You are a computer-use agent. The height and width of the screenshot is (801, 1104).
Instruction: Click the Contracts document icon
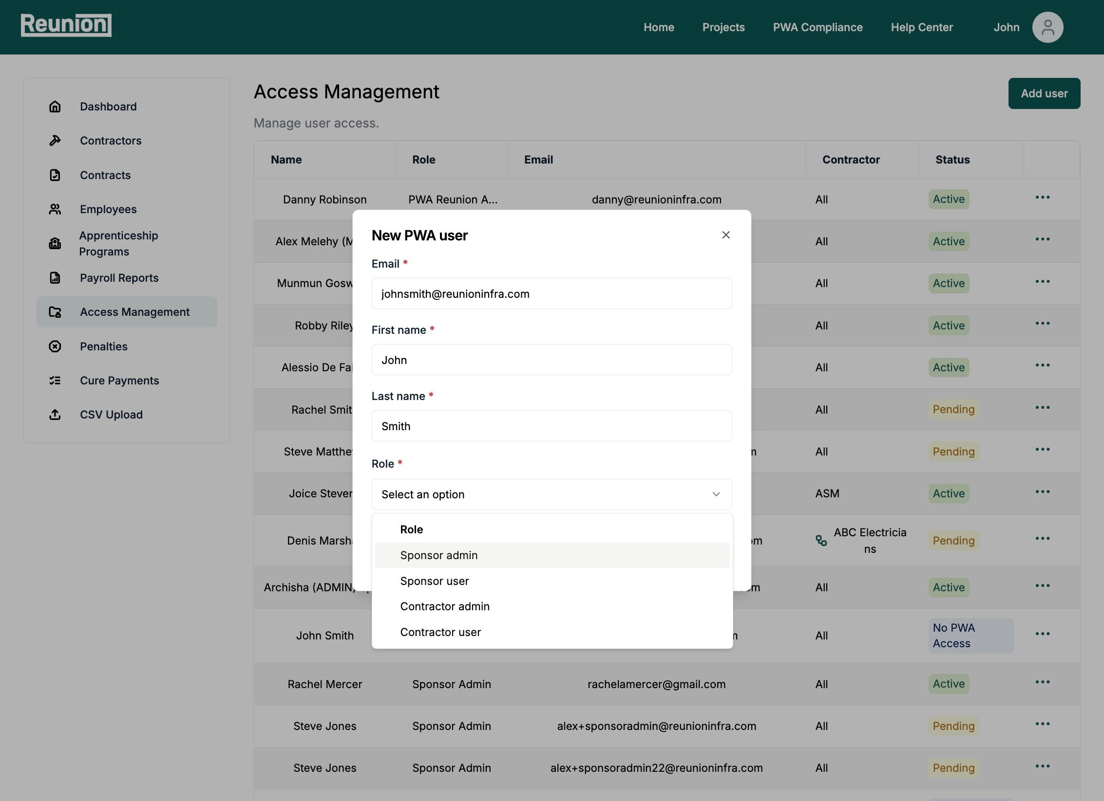pyautogui.click(x=55, y=175)
